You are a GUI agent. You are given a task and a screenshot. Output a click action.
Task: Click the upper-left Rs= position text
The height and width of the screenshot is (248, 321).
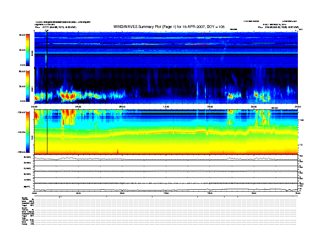click(56, 27)
